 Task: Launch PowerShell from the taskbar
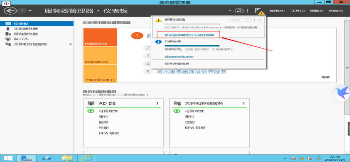pos(47,158)
